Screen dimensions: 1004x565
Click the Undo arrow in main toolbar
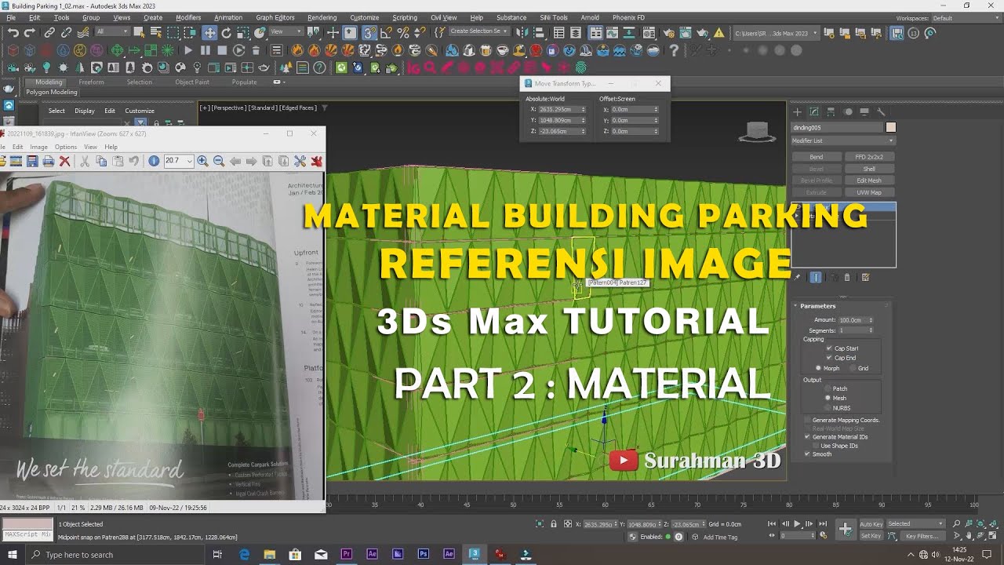pos(13,33)
